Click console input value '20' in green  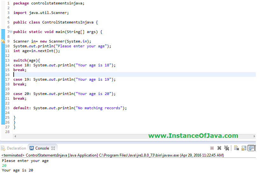click(4, 165)
